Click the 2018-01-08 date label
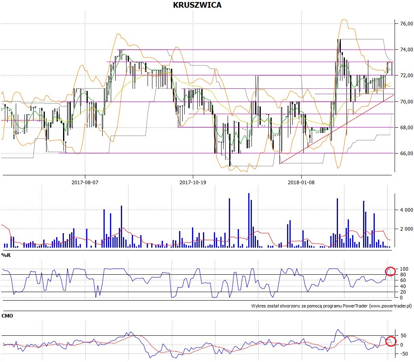 301,182
